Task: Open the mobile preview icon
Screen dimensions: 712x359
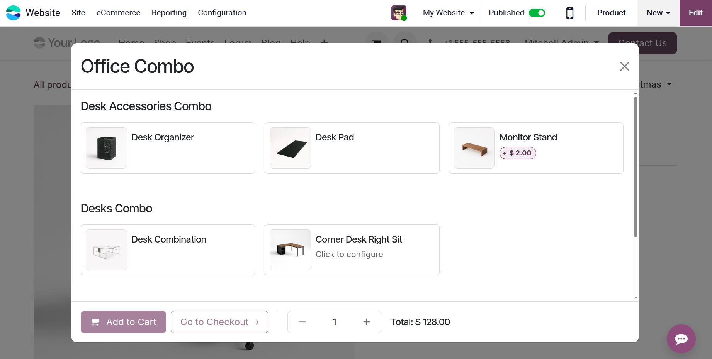Action: (x=569, y=13)
